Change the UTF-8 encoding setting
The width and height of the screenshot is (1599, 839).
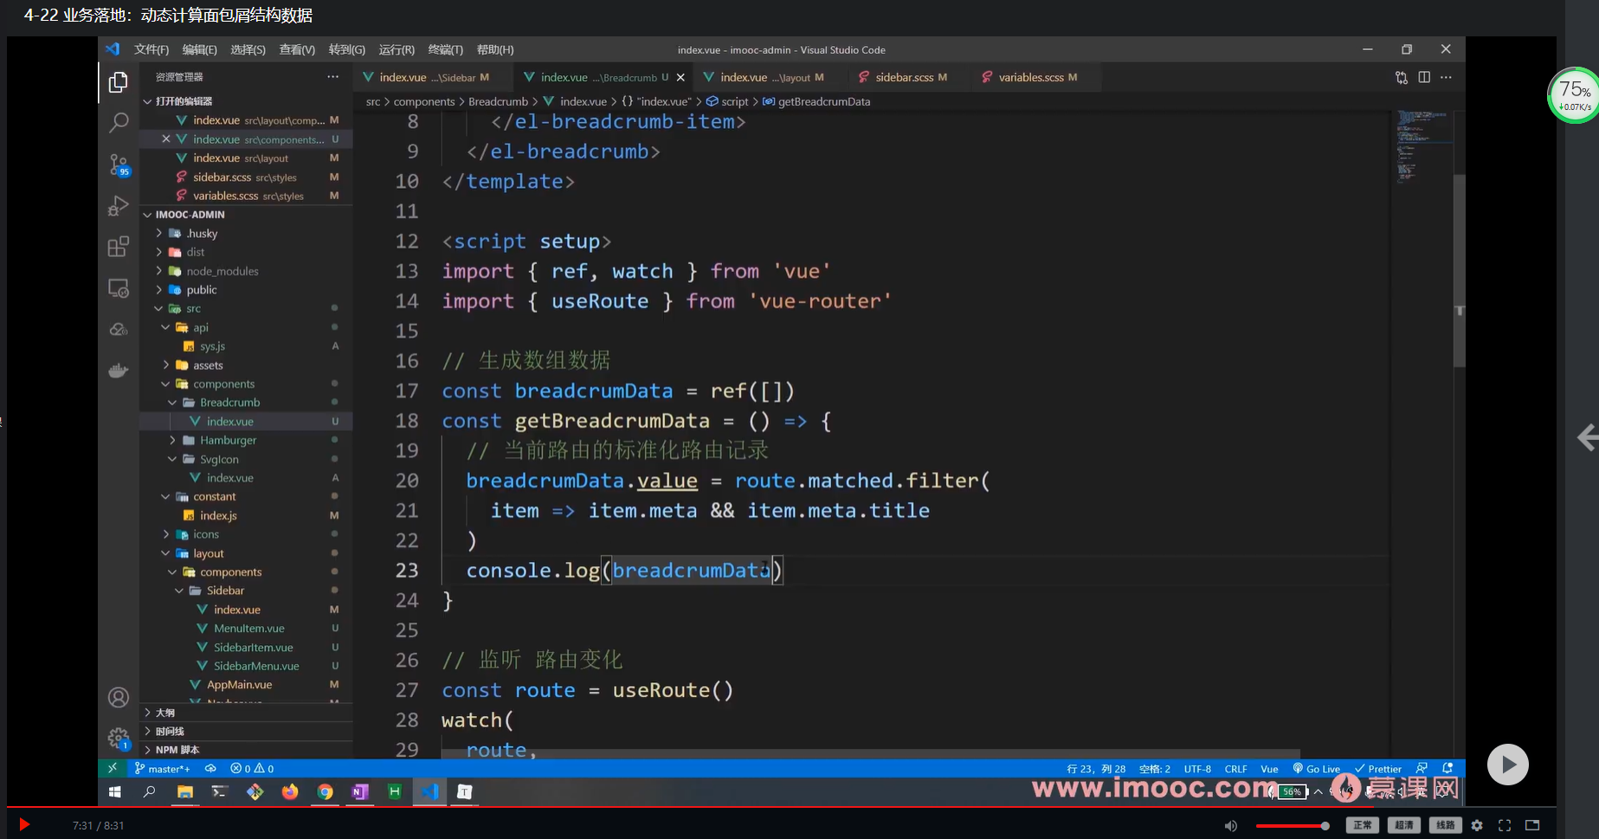(x=1197, y=768)
